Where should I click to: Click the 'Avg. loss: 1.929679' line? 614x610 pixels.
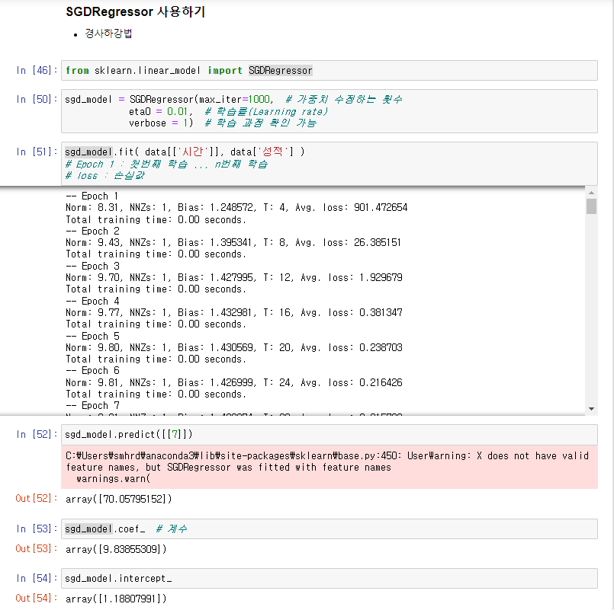234,278
